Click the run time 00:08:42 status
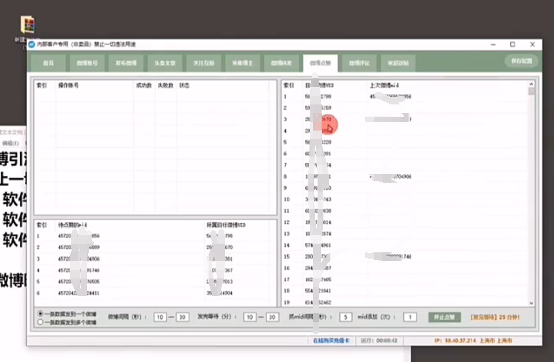This screenshot has width=554, height=362. [x=379, y=341]
